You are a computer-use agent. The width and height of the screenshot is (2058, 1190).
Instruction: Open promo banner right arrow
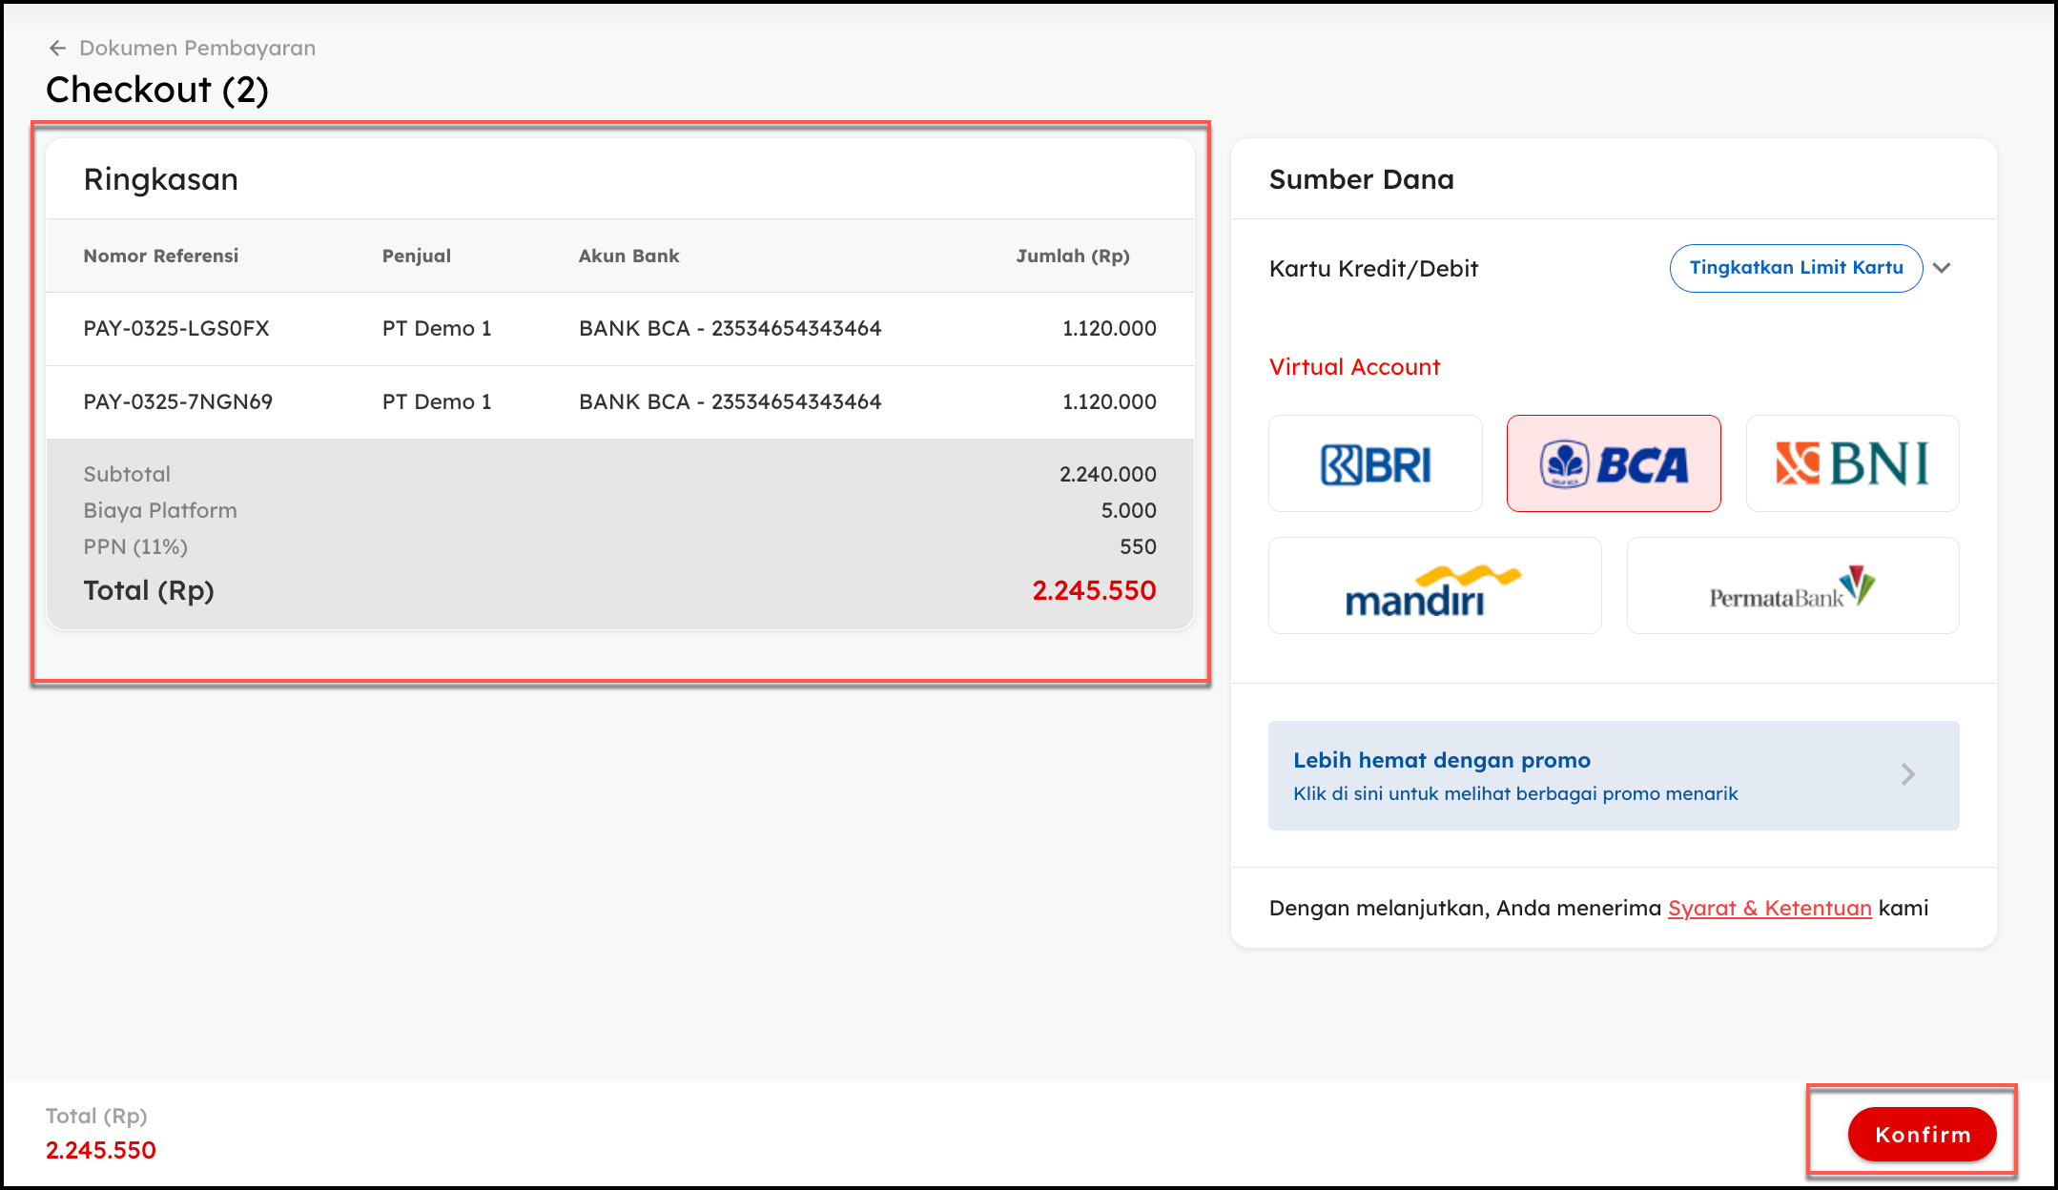coord(1907,774)
